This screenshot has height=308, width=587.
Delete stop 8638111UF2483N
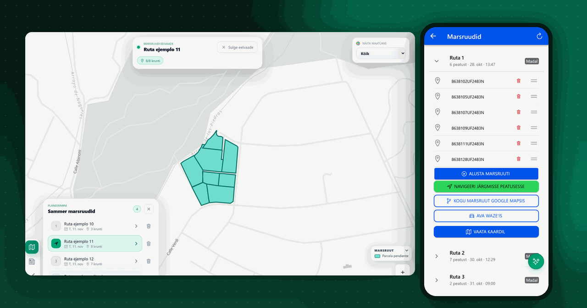(x=519, y=143)
